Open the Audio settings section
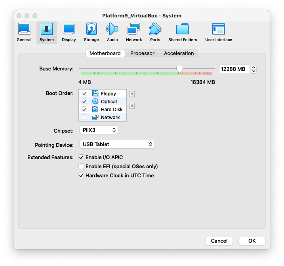 tap(112, 32)
